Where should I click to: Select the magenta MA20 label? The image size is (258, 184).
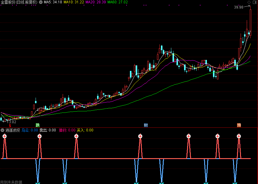point(96,2)
